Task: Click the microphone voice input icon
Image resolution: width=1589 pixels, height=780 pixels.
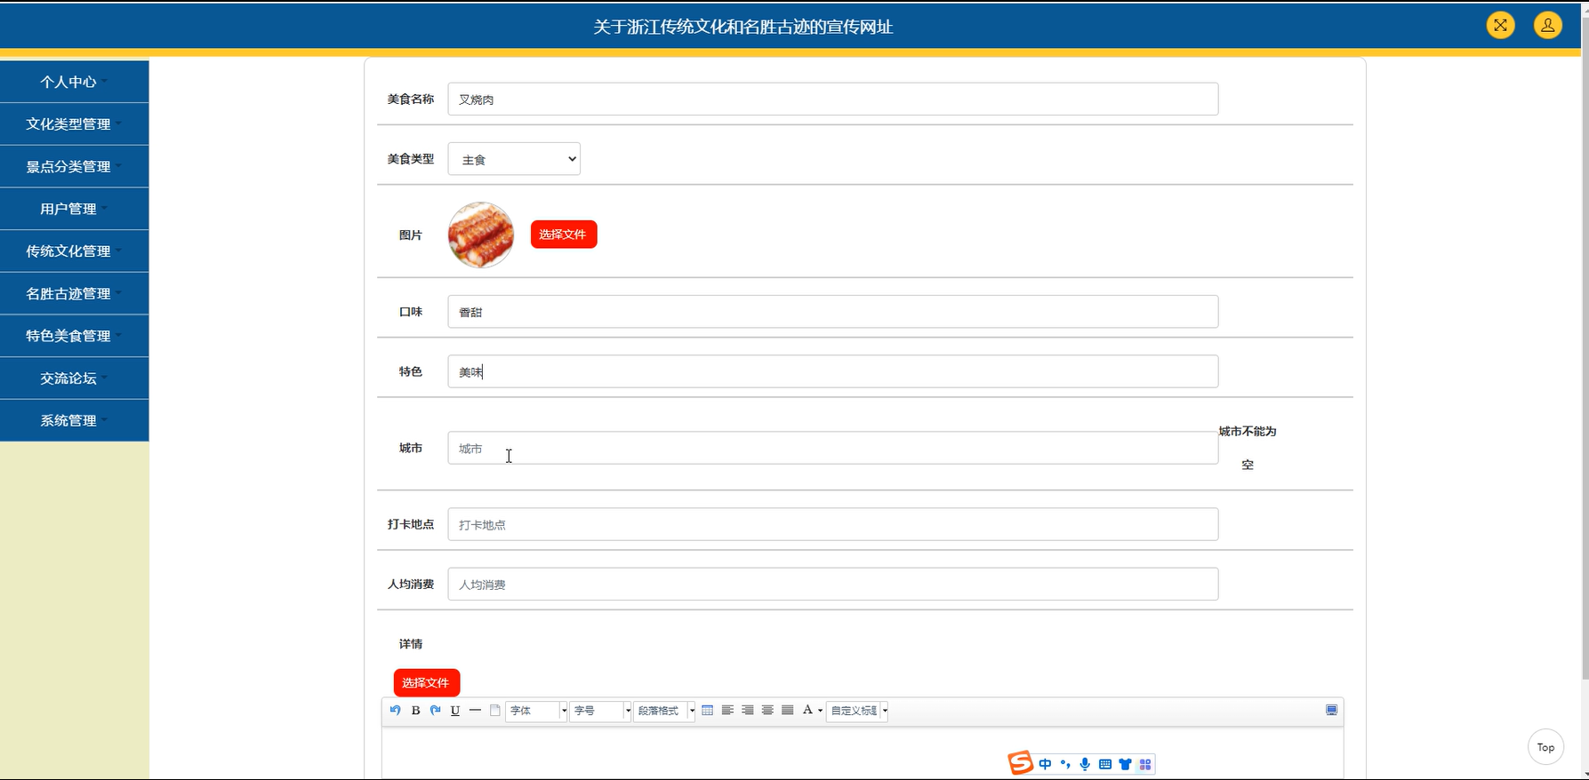Action: click(1085, 764)
